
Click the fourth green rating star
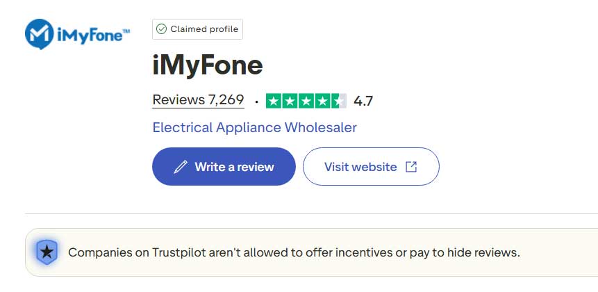322,101
